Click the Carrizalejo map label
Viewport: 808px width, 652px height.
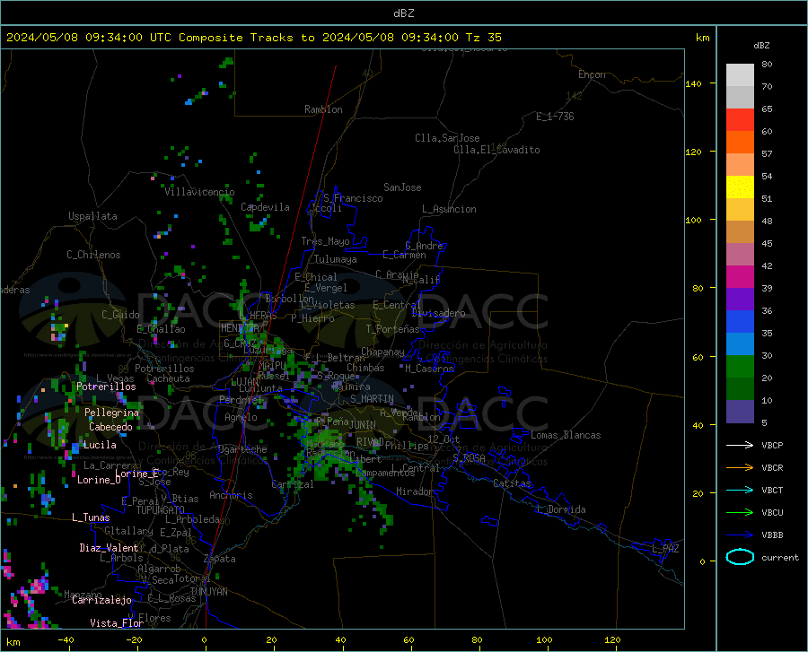[101, 600]
